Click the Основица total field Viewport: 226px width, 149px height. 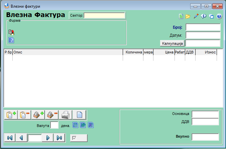[x=205, y=114]
